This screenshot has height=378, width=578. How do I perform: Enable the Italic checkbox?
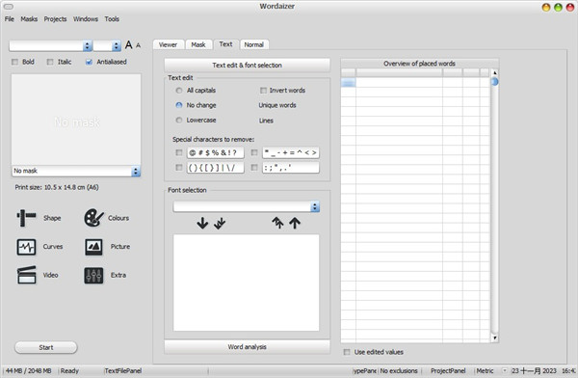tap(50, 62)
